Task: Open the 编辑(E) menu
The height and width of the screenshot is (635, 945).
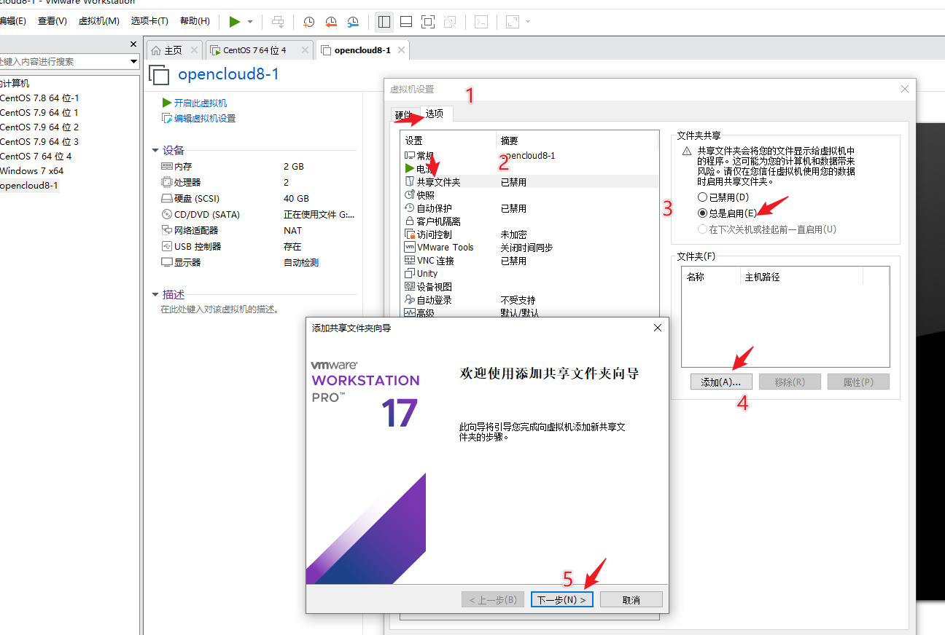Action: click(x=12, y=21)
